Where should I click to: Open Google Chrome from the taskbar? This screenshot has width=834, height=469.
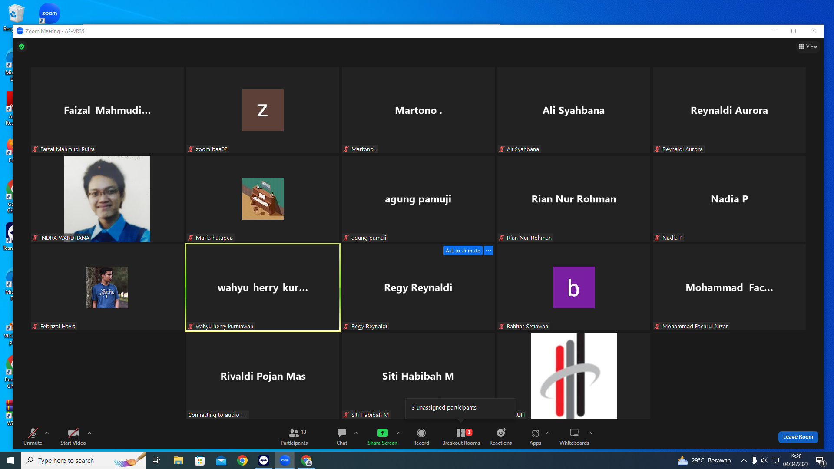tap(242, 460)
